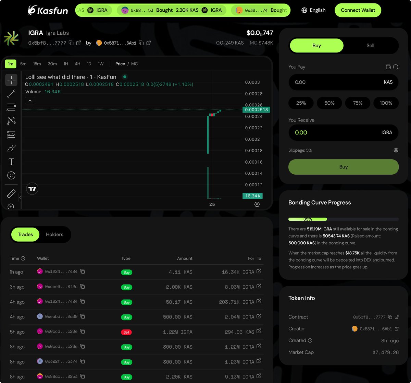Open the header creator address external link
411x383 pixels.
point(149,43)
